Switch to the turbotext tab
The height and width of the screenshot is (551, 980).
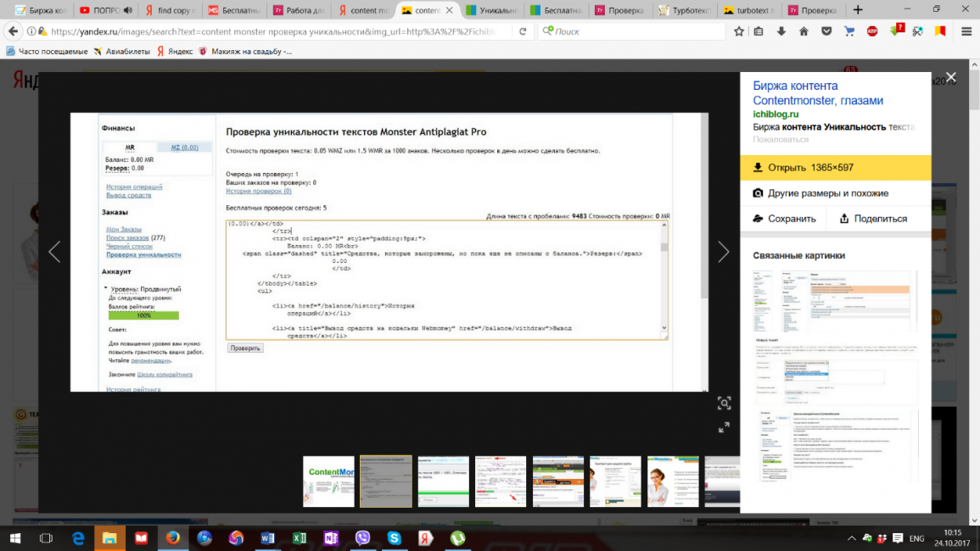pos(749,10)
